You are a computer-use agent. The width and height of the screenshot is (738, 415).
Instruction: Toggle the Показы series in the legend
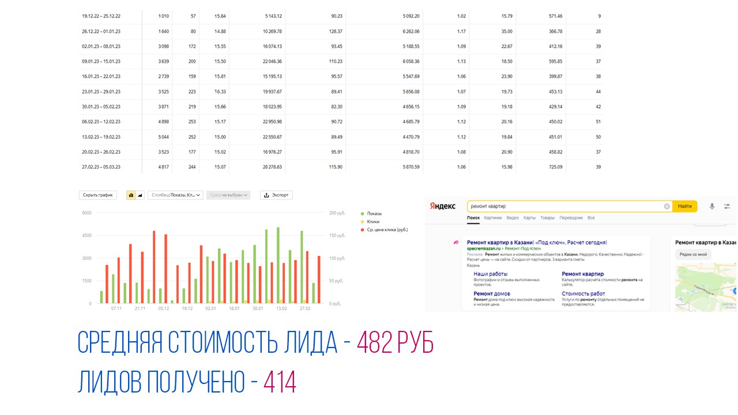(371, 214)
